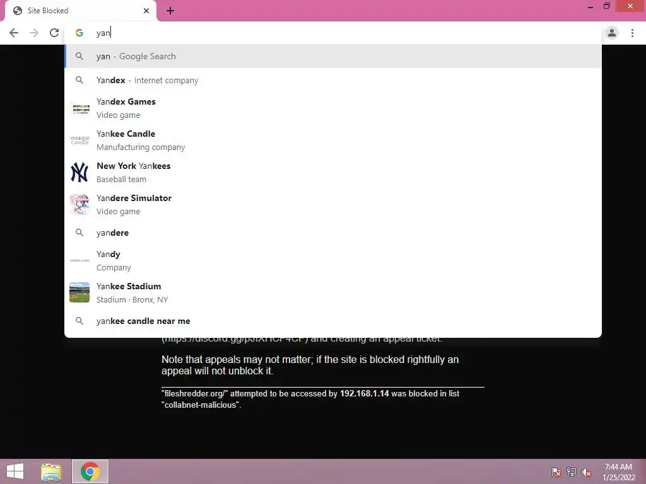Click the magnifier icon beside Yandex
Screen dimensions: 646x484
tap(79, 80)
